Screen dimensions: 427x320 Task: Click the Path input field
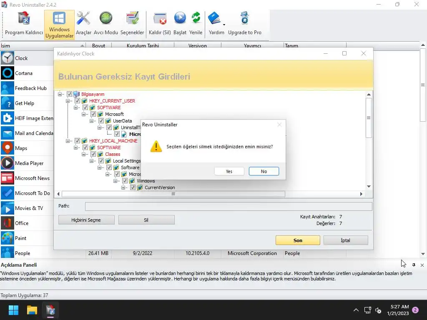[x=229, y=206]
